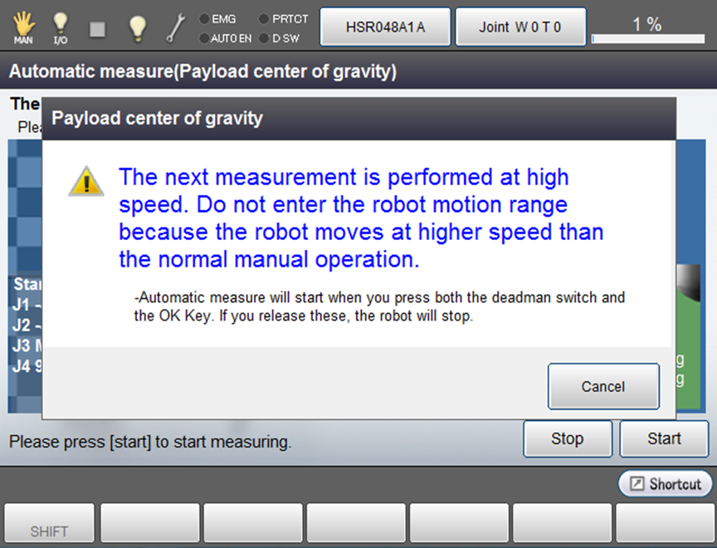Click the EMG status indicator
This screenshot has height=548, width=717.
[x=218, y=18]
